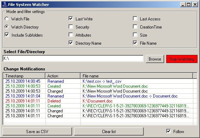Viewport: 200px width, 138px height.
Task: Enable the Security filter checkbox
Action: [x=71, y=27]
